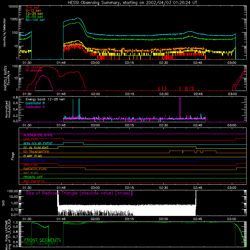The width and height of the screenshot is (250, 250).
Task: Click the 0.8 tick on modulation axis
Action: coord(15,97)
